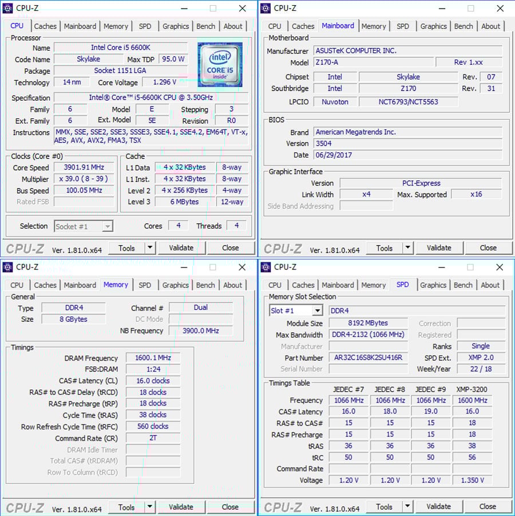
Task: Click the multiplier x 39.0 (8 - 39) value
Action: pyautogui.click(x=84, y=179)
